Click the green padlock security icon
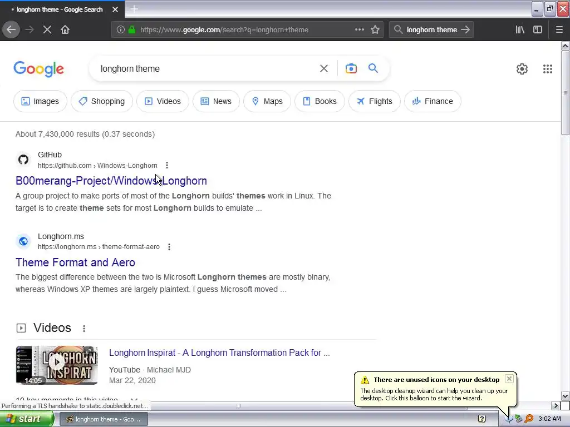The image size is (570, 427). coord(132,30)
